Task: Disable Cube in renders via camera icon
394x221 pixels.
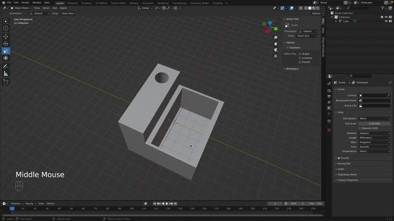Action: [390, 21]
